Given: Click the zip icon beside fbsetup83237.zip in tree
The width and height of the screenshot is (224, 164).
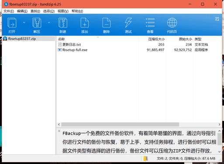Looking at the screenshot, I should 5,38.
